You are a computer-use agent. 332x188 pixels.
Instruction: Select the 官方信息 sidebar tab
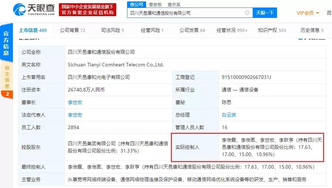tap(6, 43)
